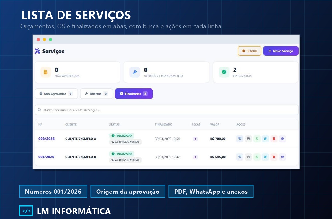
Task: Print service order 001/2026
Action: click(x=248, y=157)
